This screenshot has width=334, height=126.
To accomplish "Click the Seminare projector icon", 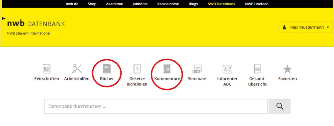I will [197, 69].
